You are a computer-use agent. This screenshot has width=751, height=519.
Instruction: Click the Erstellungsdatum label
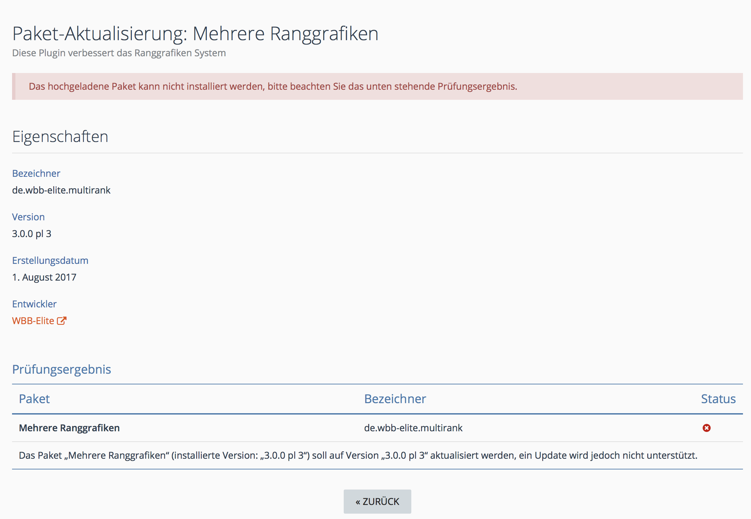[x=50, y=261]
